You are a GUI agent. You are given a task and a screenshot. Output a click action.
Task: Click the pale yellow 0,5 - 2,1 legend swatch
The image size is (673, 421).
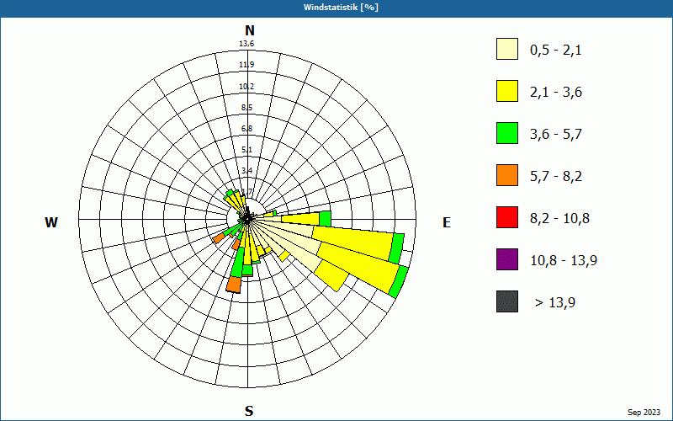[507, 49]
